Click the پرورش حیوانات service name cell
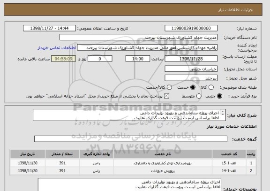Screen dimensions: 270x191 coord(163,171)
